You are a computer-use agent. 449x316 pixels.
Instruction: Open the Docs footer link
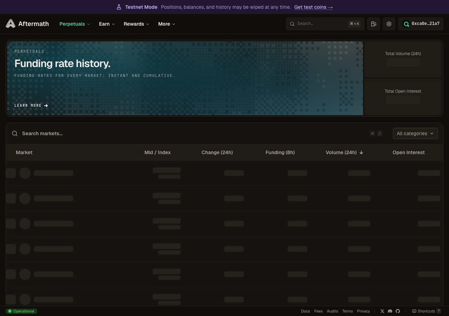click(306, 311)
